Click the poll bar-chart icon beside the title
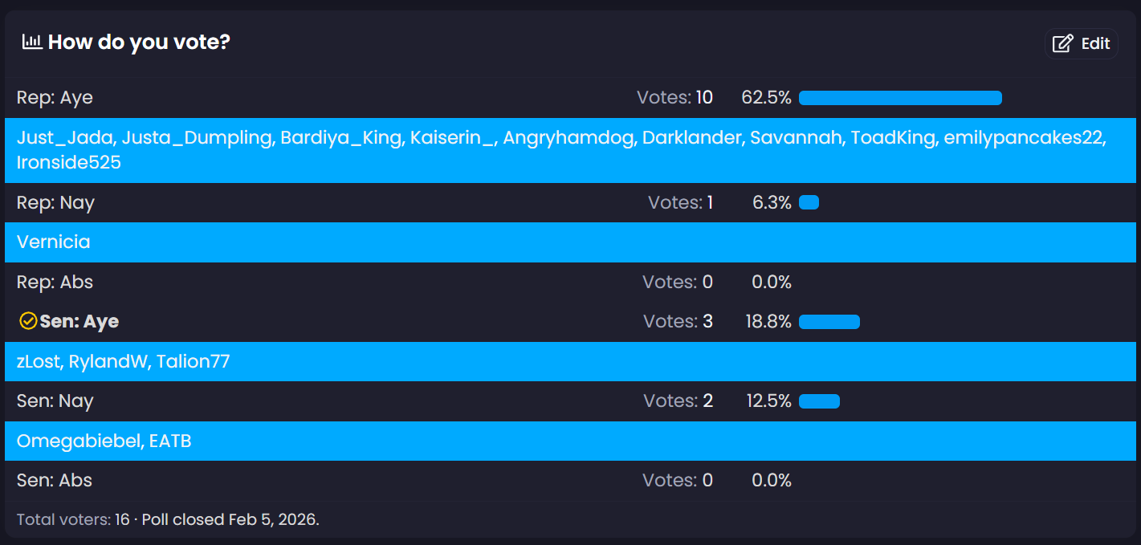 pos(32,43)
